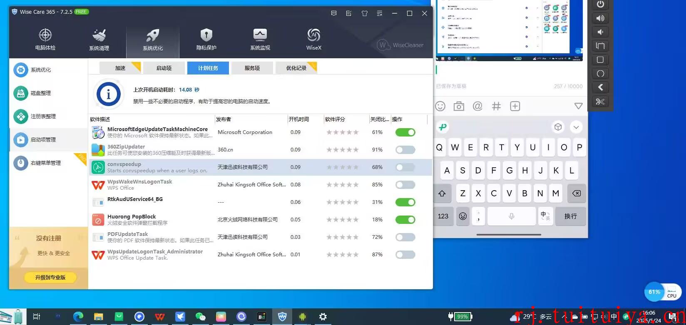Click the green input method logo above the keyboard

tap(443, 127)
